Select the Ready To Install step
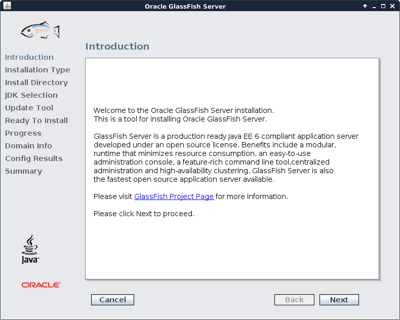Viewport: 400px width, 320px height. point(36,121)
